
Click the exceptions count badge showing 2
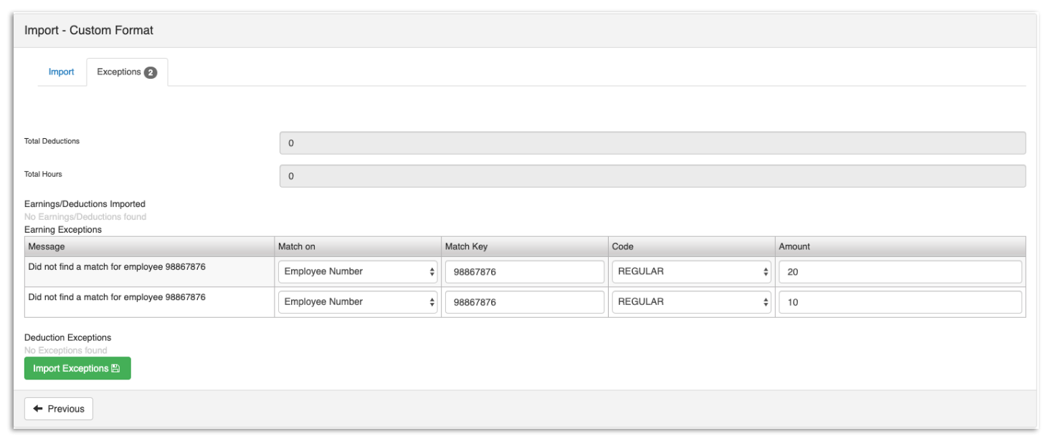(x=151, y=72)
